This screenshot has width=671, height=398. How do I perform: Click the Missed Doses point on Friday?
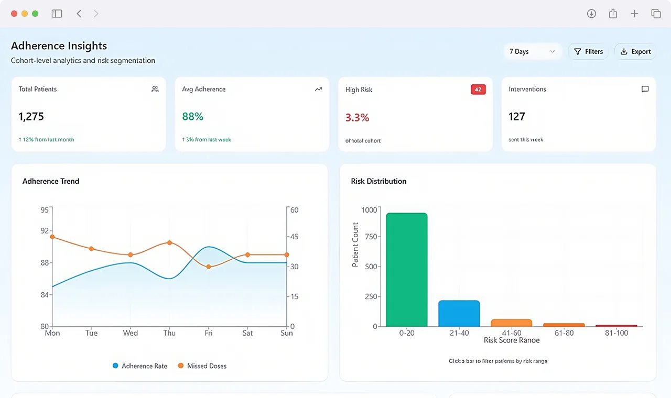pyautogui.click(x=209, y=267)
